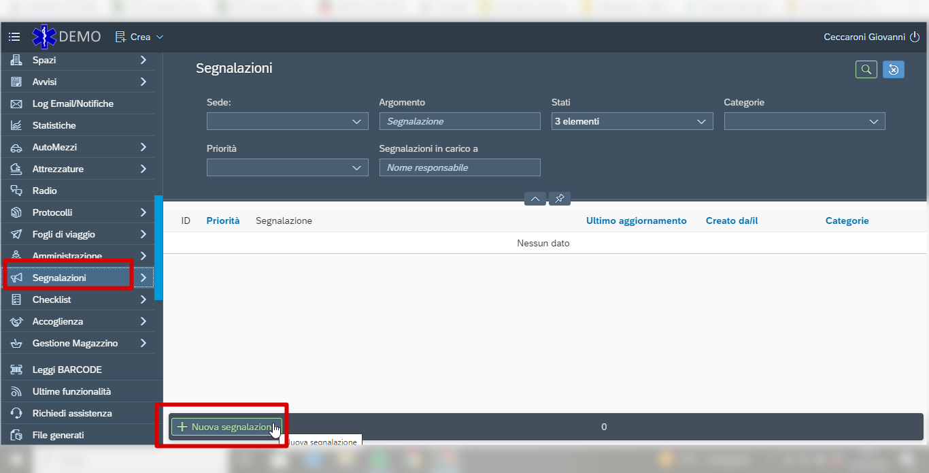
Task: Expand the AutoMezzi submenu chevron
Action: click(143, 147)
